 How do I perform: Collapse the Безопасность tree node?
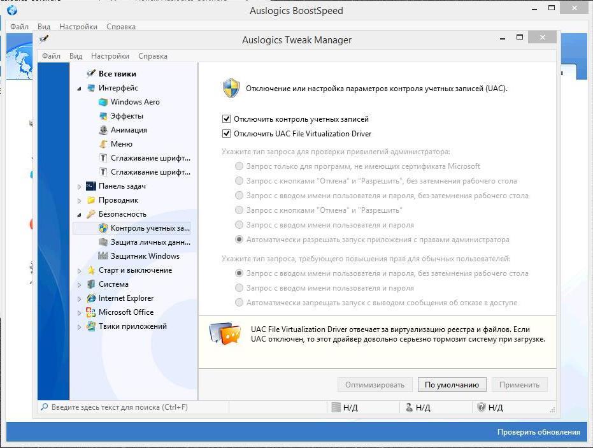pyautogui.click(x=79, y=215)
